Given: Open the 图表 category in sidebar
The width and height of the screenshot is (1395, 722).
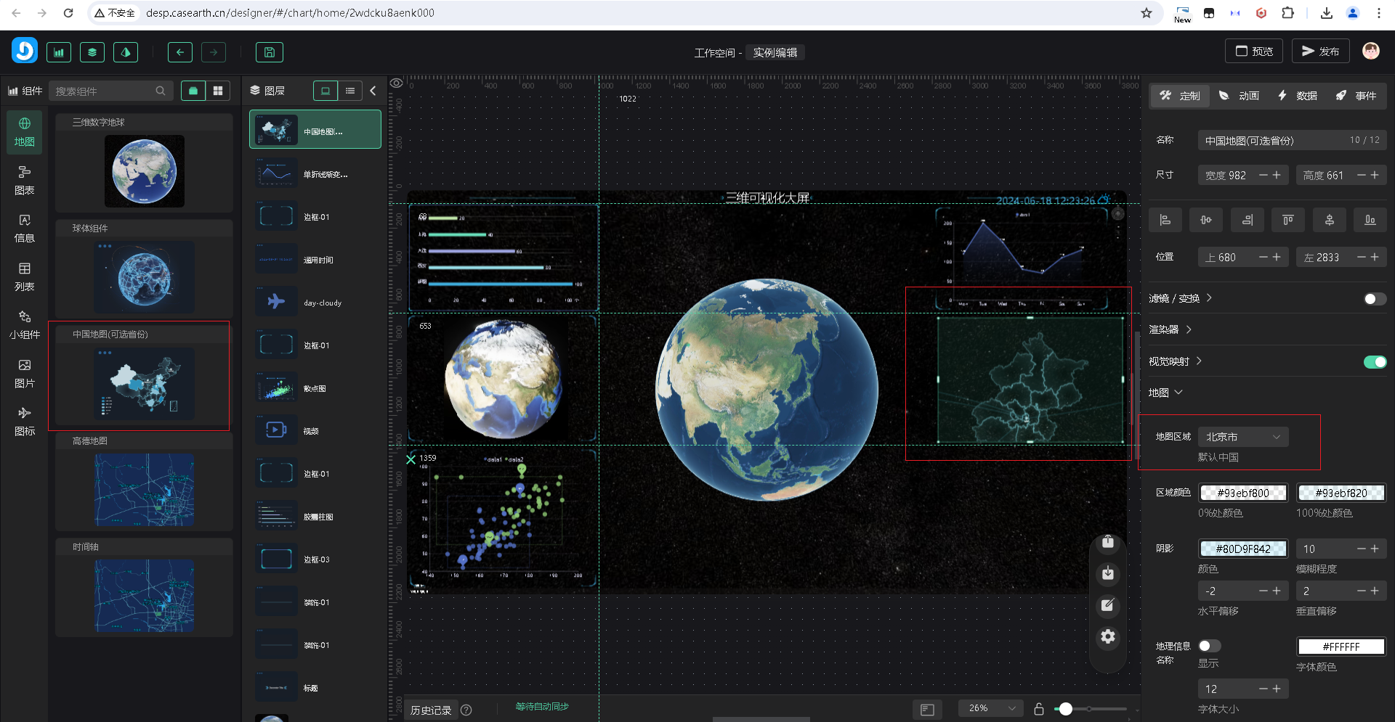Looking at the screenshot, I should click(24, 181).
